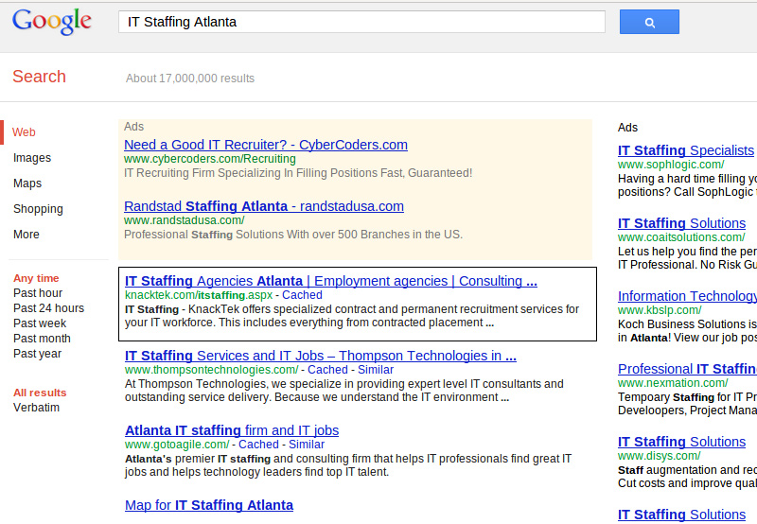The width and height of the screenshot is (757, 524).
Task: Filter results to Past week
Action: [40, 323]
